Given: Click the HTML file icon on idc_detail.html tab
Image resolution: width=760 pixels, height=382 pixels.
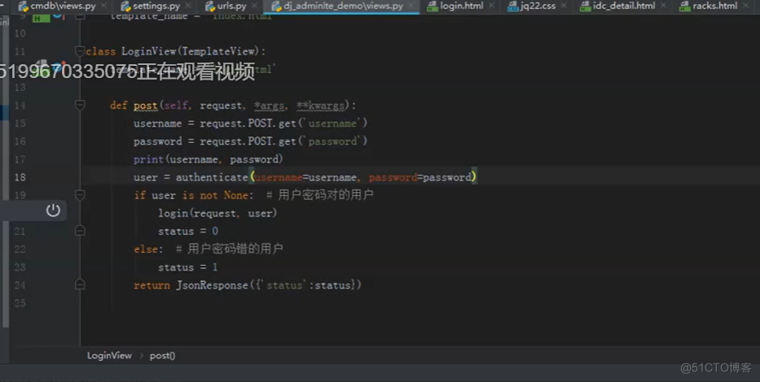Looking at the screenshot, I should pyautogui.click(x=586, y=7).
